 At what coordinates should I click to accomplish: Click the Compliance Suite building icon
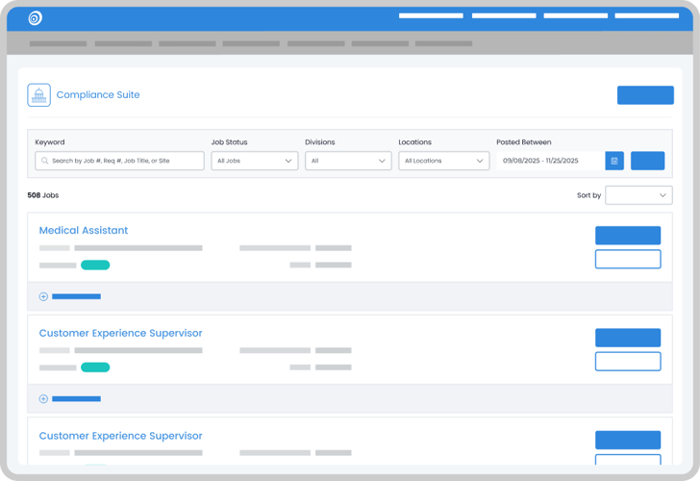tap(39, 95)
